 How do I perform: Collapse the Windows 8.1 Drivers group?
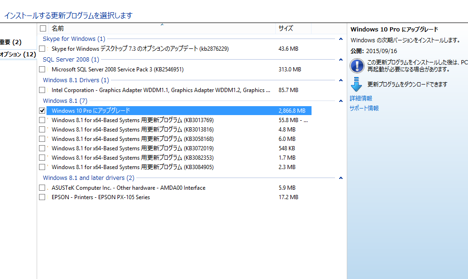tap(341, 80)
